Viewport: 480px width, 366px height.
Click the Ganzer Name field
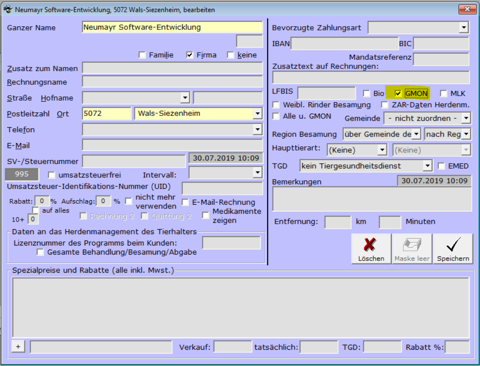tap(172, 27)
